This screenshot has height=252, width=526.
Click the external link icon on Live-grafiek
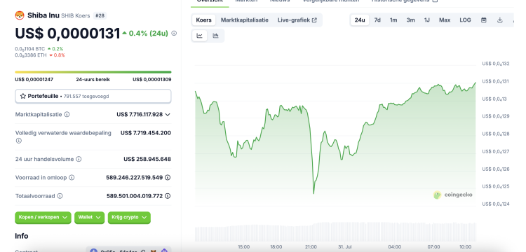point(314,20)
